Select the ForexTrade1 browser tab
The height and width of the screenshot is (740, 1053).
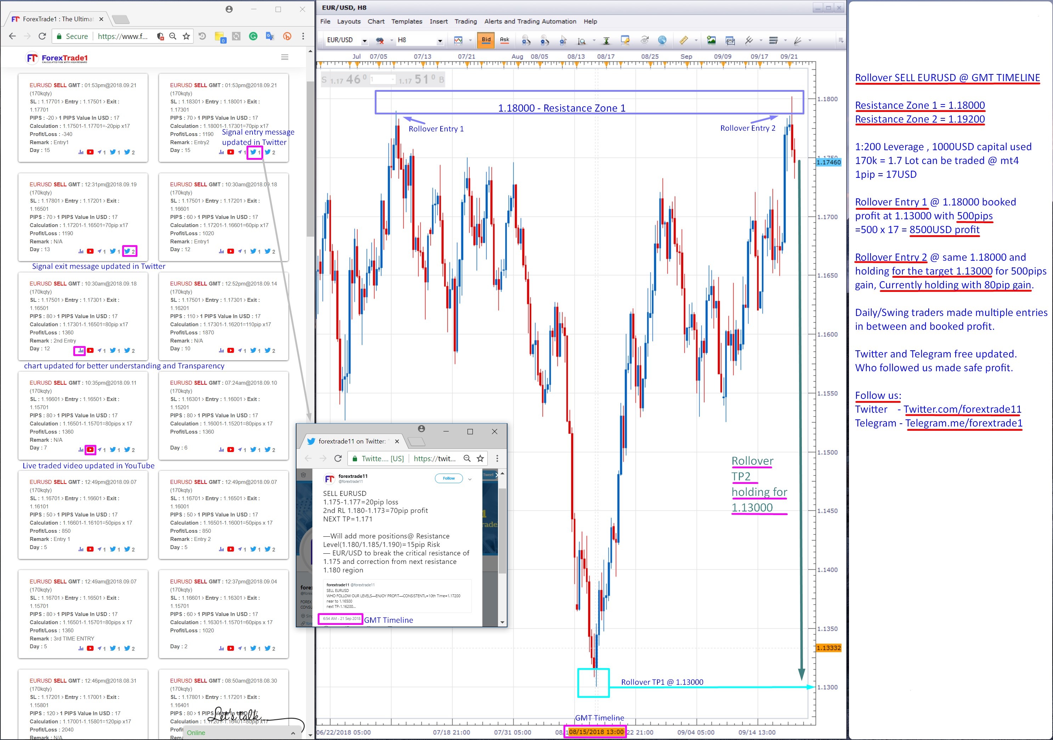coord(57,19)
